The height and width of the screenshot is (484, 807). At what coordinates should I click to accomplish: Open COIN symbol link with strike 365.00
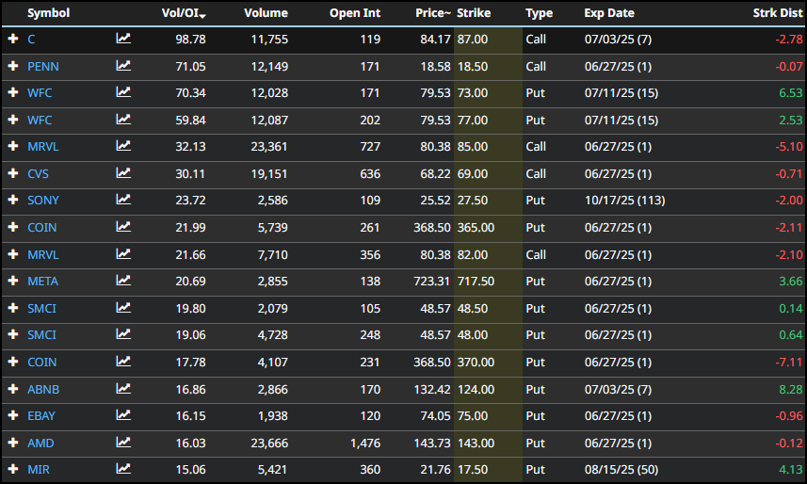coord(42,228)
